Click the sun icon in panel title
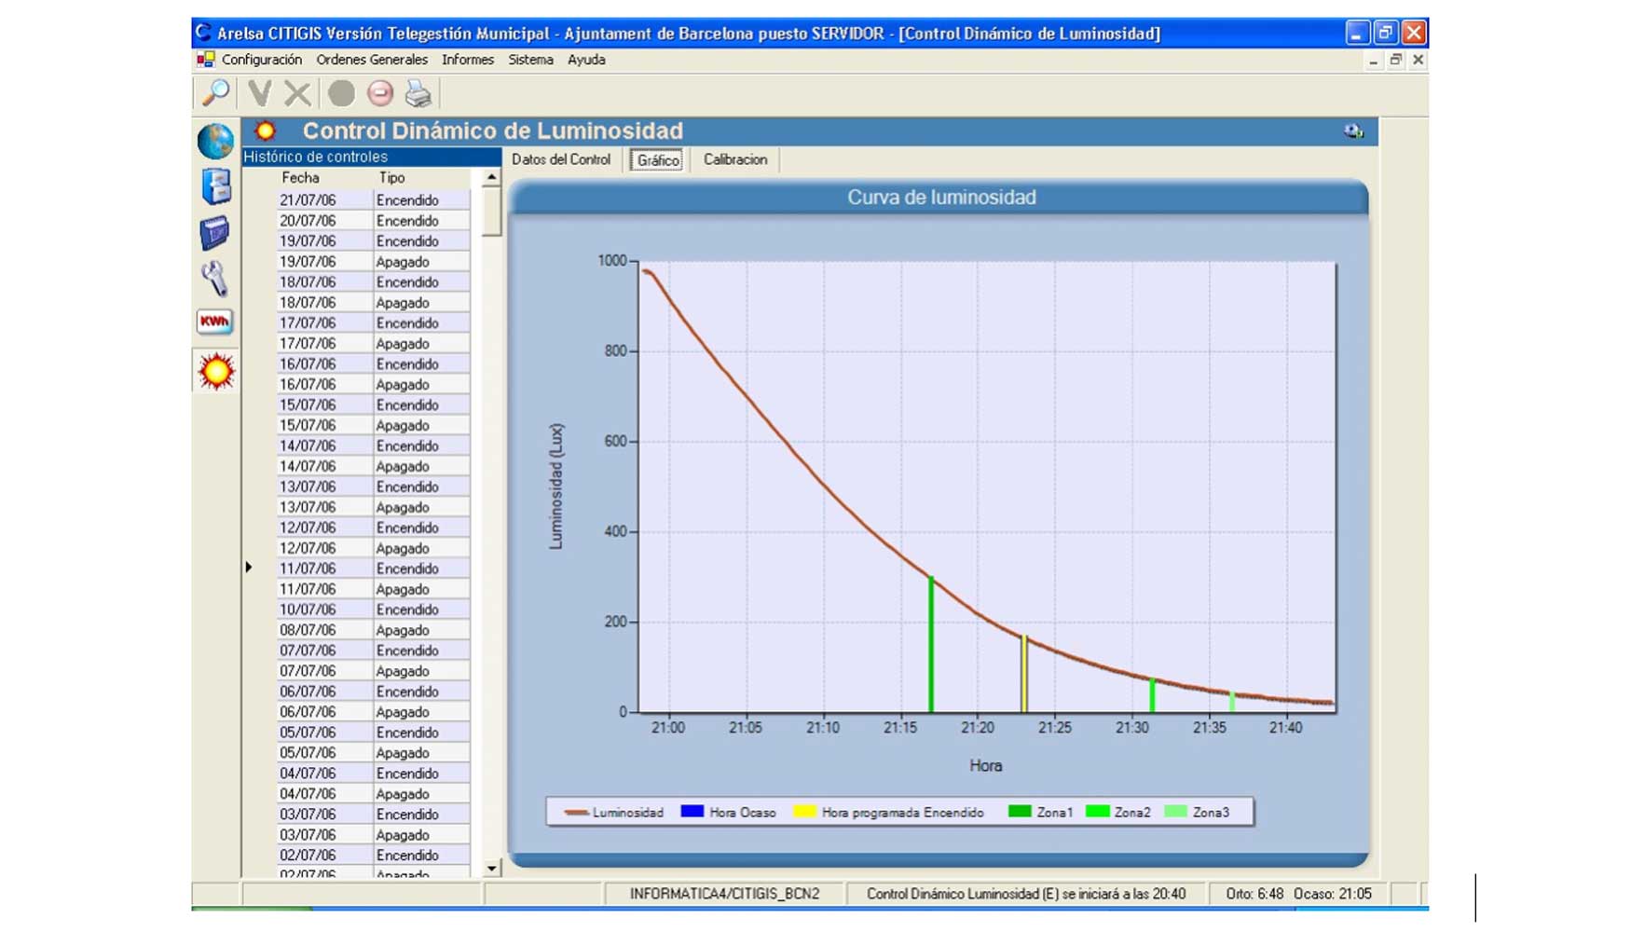Image resolution: width=1631 pixels, height=932 pixels. [x=266, y=130]
